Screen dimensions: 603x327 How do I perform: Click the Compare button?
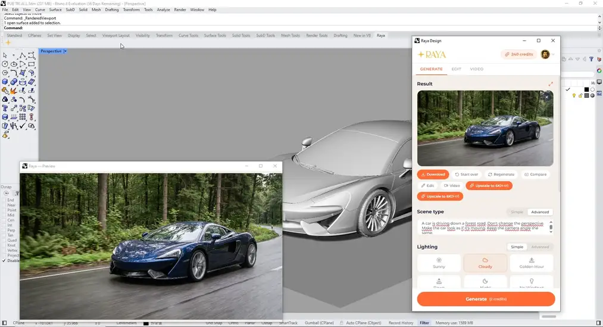535,175
